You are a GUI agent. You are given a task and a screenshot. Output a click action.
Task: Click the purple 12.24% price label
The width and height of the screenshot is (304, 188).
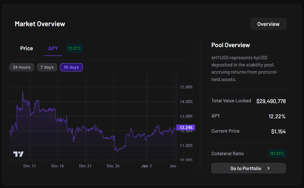click(x=186, y=127)
